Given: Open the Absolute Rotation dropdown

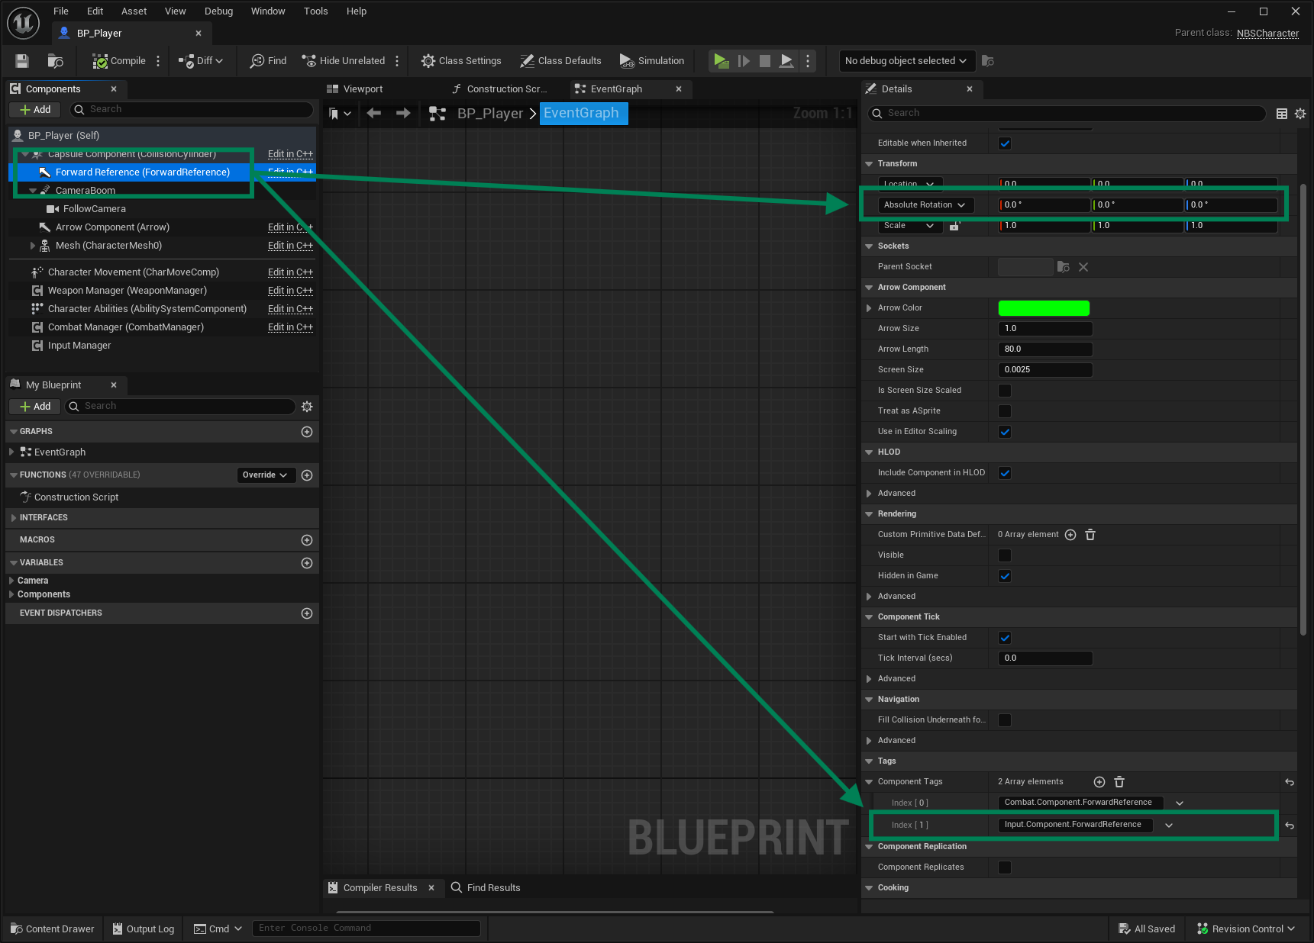Looking at the screenshot, I should 925,205.
